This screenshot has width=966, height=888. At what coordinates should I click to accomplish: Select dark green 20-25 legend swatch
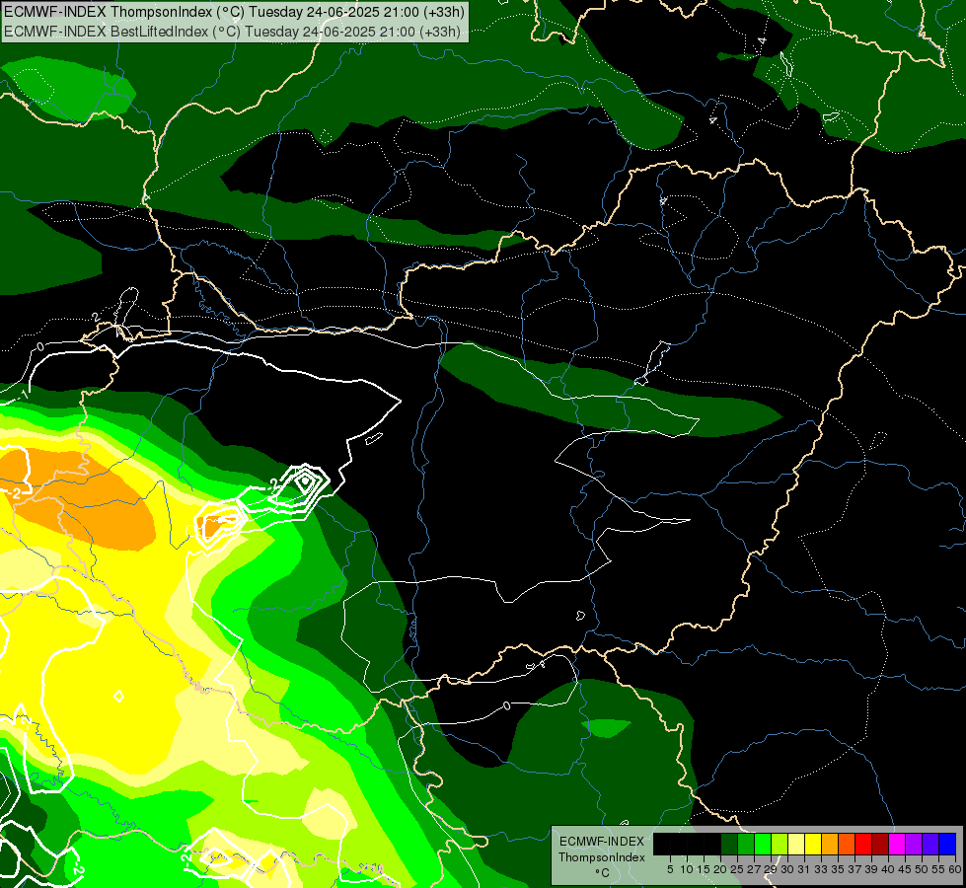(x=729, y=844)
